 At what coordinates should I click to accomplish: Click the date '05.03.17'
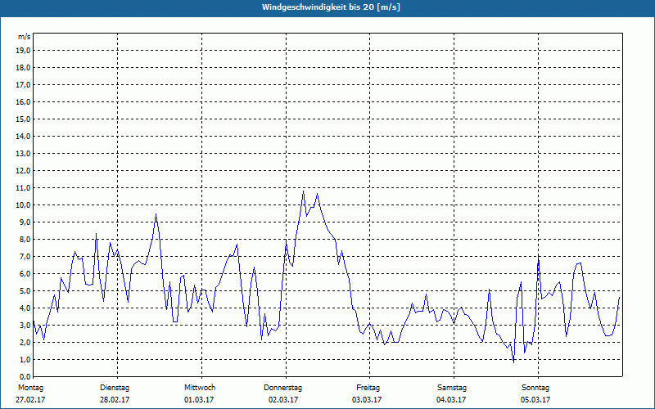click(535, 400)
